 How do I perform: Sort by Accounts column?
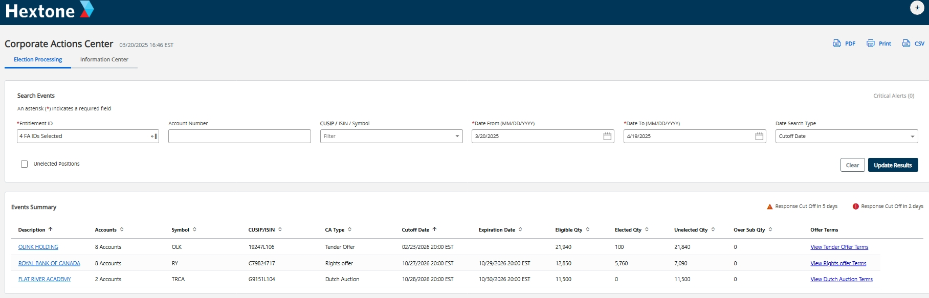[122, 230]
